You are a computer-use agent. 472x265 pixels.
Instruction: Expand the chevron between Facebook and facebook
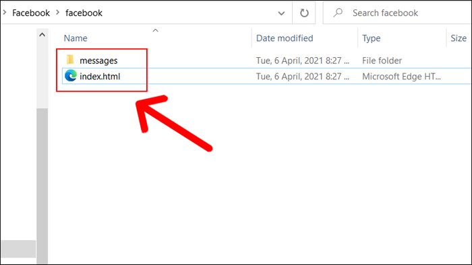[x=57, y=13]
